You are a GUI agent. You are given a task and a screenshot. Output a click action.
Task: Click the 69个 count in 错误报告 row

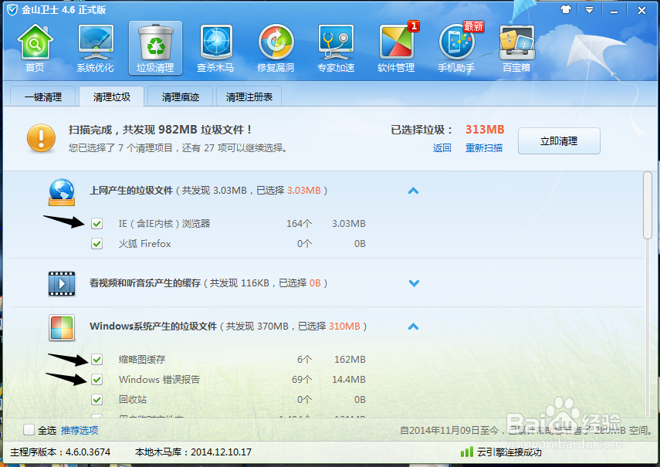point(302,380)
